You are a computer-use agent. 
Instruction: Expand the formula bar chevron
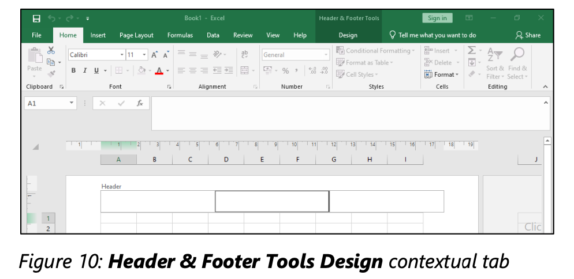pyautogui.click(x=546, y=103)
